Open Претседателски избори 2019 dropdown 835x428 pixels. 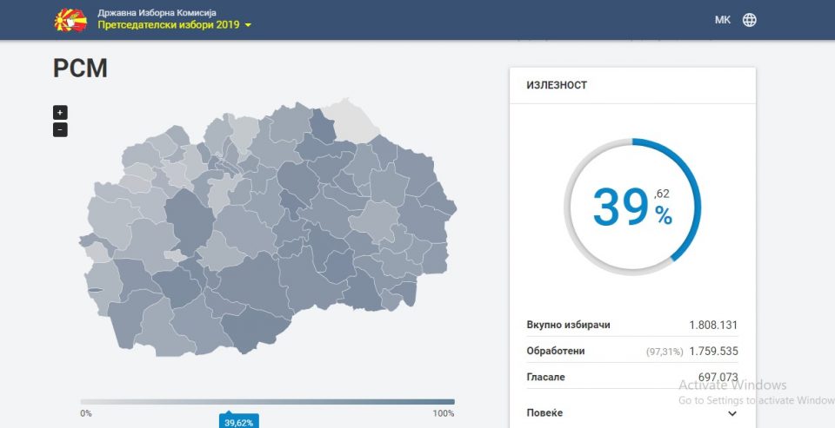174,25
